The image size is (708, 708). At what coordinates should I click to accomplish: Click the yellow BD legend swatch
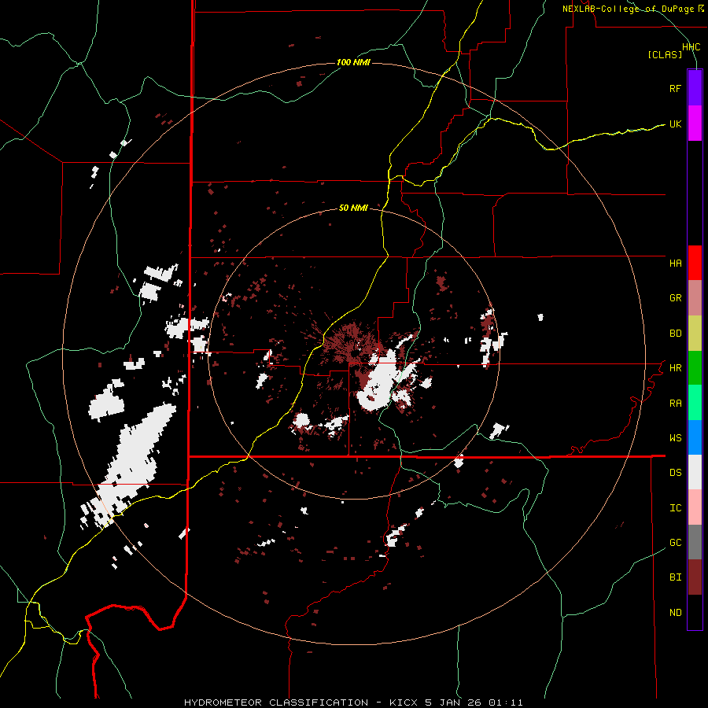tap(695, 334)
